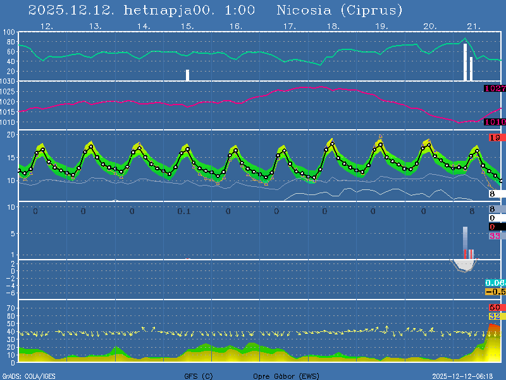Select the day 15 date label
Image resolution: width=506 pixels, height=380 pixels.
tap(187, 26)
